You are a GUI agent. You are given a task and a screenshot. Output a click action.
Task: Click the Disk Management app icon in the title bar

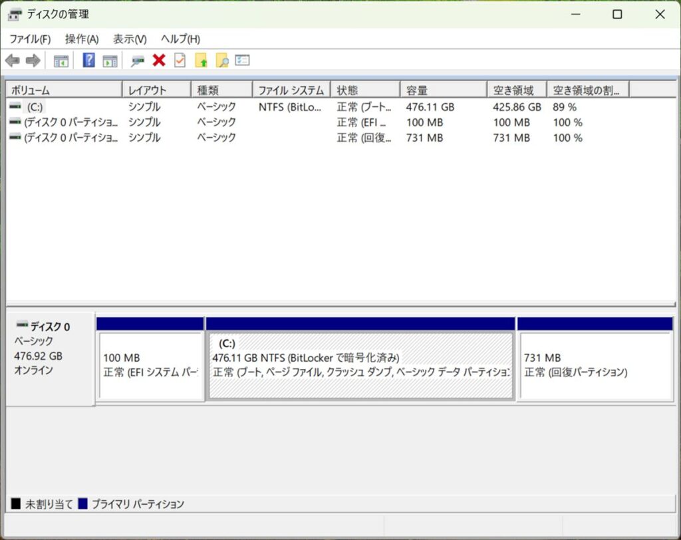pyautogui.click(x=15, y=15)
